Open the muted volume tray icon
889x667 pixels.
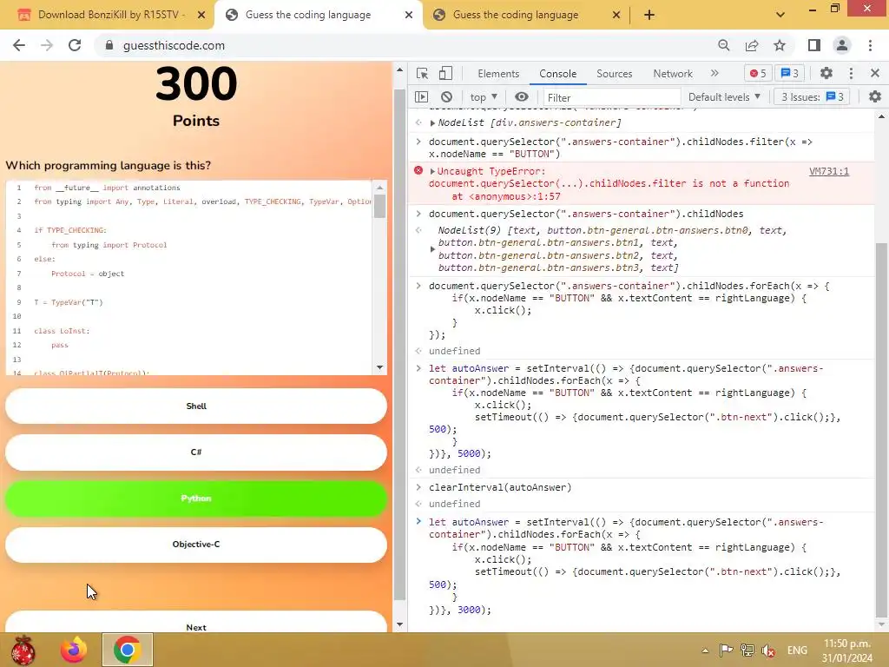pos(768,650)
